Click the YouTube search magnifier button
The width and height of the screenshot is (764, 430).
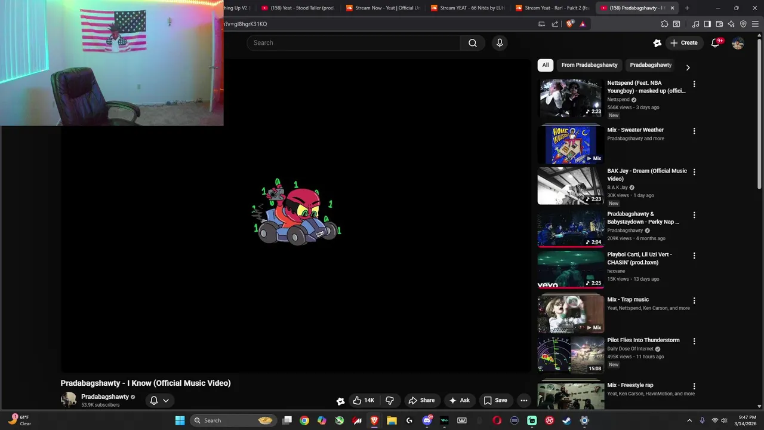pyautogui.click(x=473, y=43)
